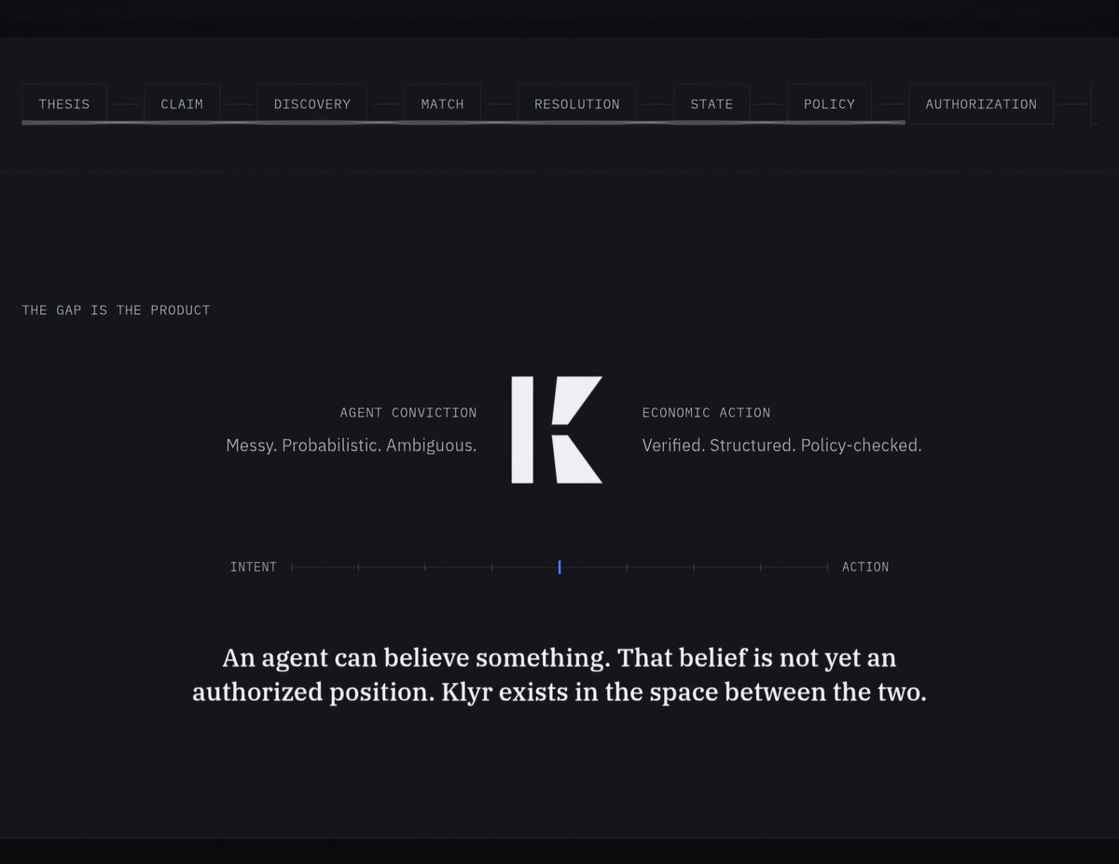The height and width of the screenshot is (864, 1119).
Task: Click the INTENT label at slider start
Action: point(254,567)
